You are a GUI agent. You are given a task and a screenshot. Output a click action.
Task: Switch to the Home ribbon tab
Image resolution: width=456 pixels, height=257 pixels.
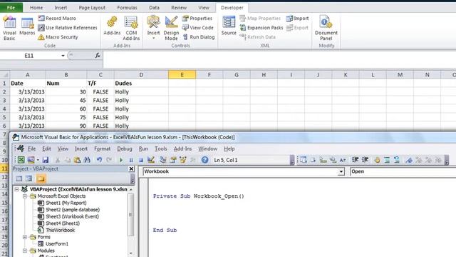pos(36,8)
